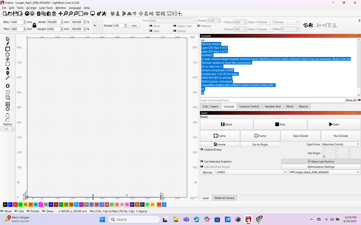
Task: Toggle the Move status bar switch
Action: point(2,211)
